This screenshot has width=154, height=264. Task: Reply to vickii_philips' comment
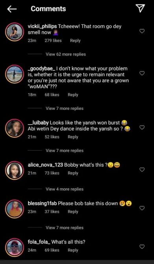pyautogui.click(x=75, y=41)
